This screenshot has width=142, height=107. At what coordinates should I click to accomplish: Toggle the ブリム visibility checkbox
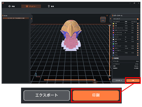pos(138,55)
